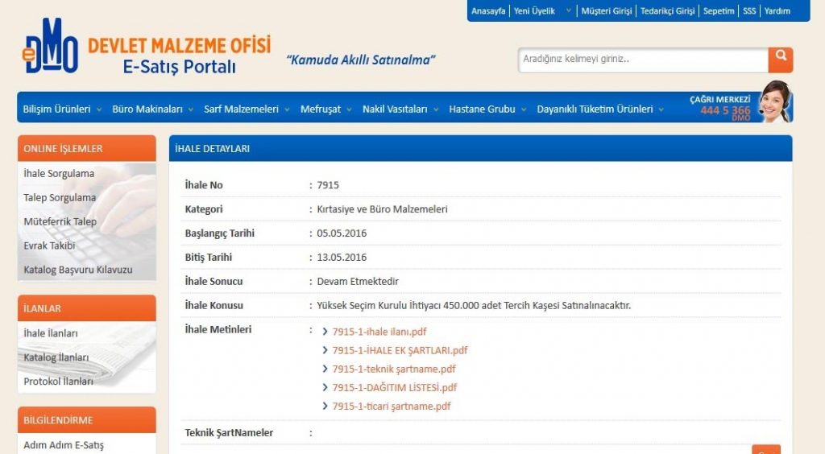Click the BİLGİLENDİRME panel header
825x454 pixels.
[87, 420]
